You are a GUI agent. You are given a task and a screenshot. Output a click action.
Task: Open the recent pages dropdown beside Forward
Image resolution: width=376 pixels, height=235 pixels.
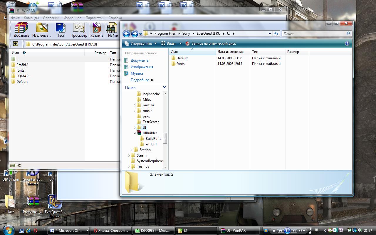(x=140, y=34)
